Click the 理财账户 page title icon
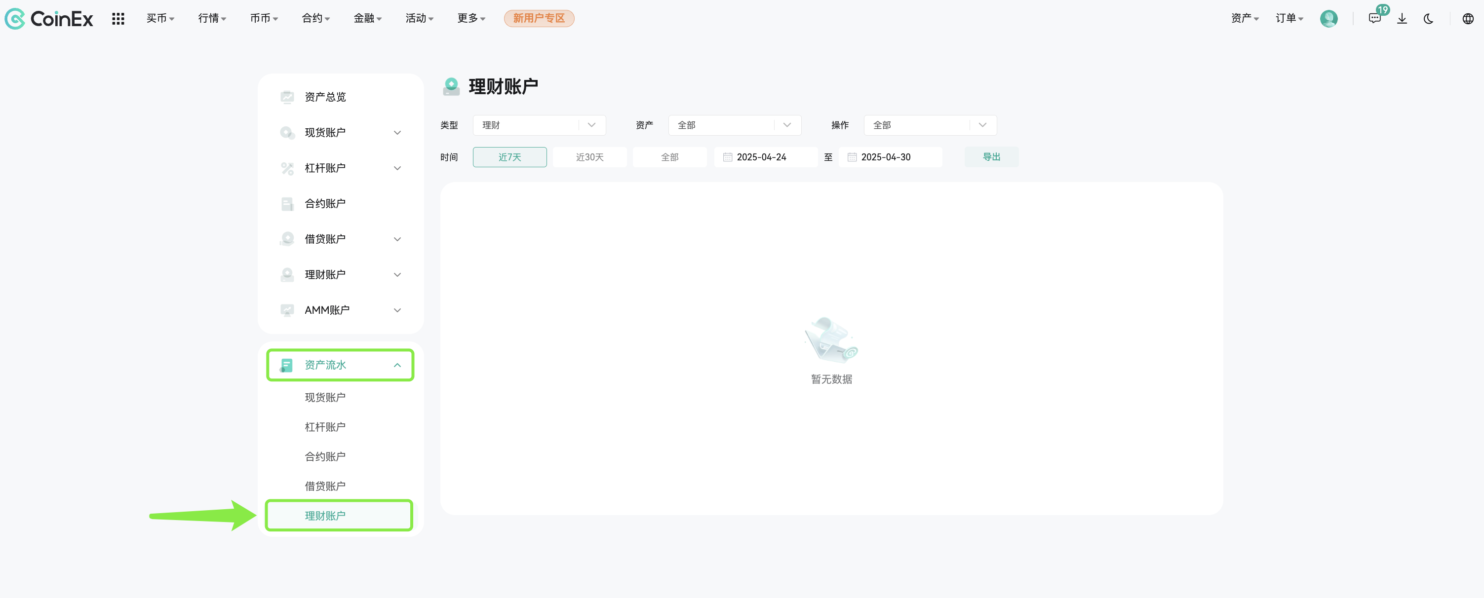The height and width of the screenshot is (598, 1484). point(451,86)
